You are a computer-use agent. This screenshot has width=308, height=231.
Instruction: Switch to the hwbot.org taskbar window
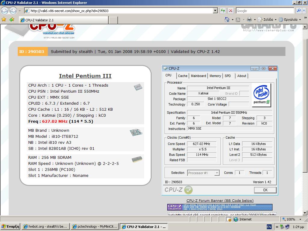click(45, 226)
